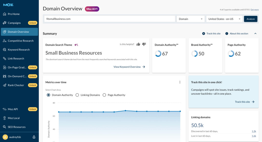Viewport: 262px width, 142px height.
Task: Click the Unlock badge next to On-Page Grader
Action: pyautogui.click(x=32, y=67)
